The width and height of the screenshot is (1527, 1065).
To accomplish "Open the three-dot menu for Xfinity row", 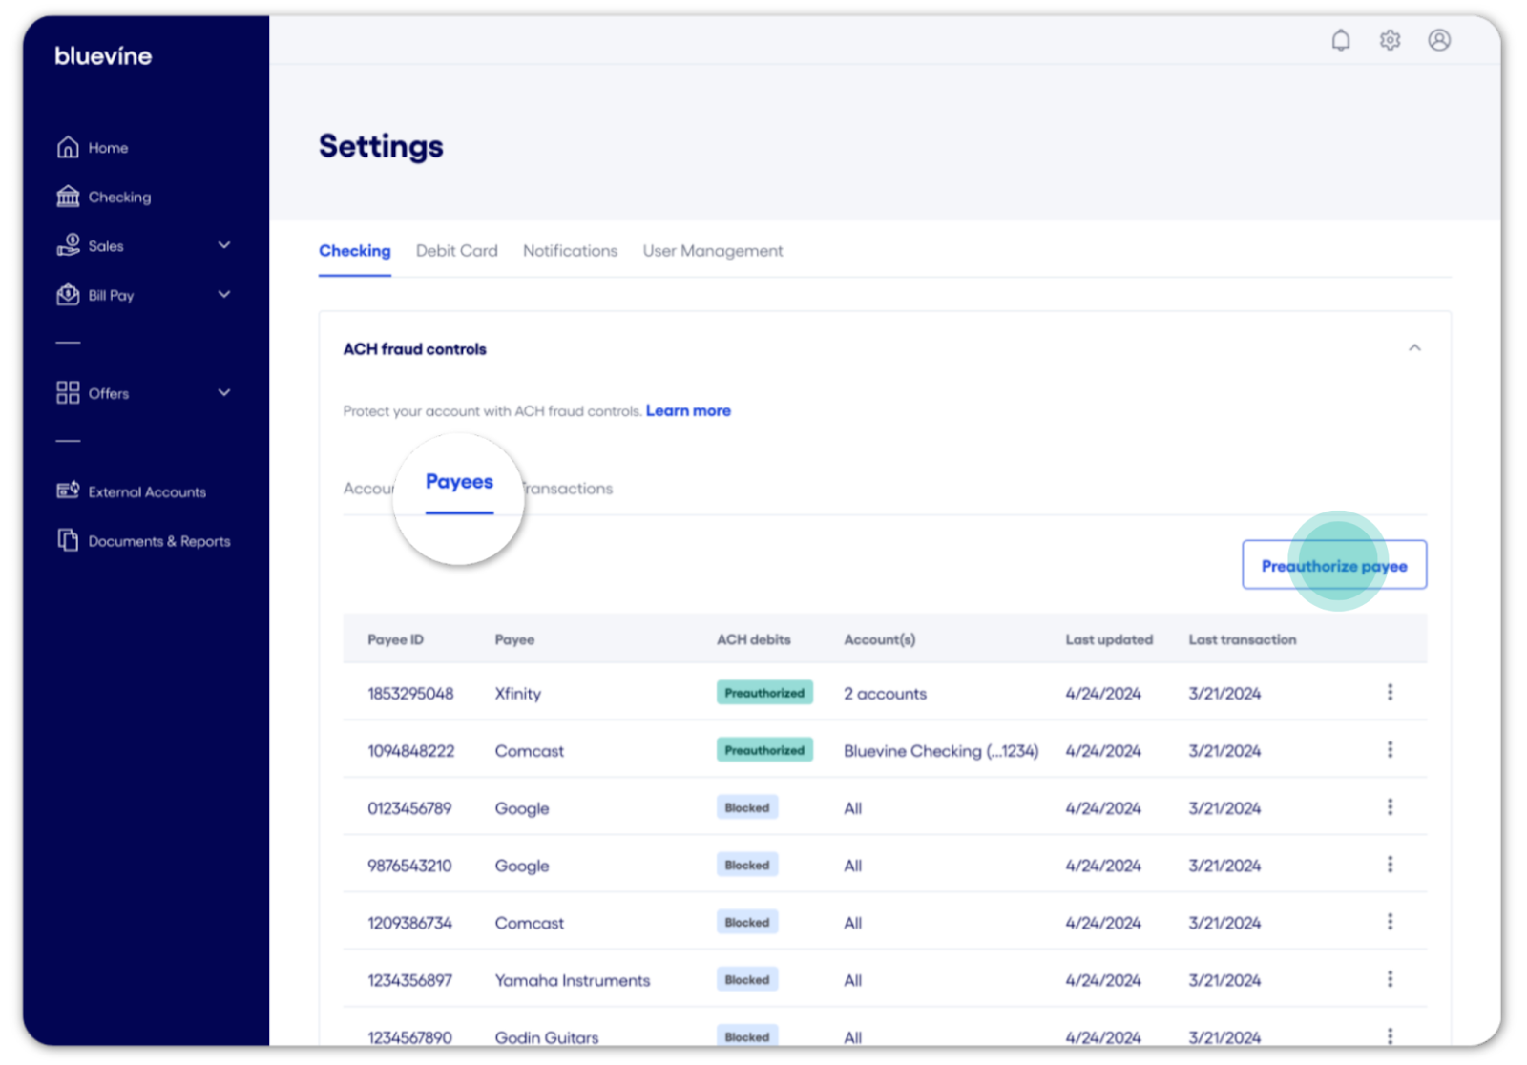I will pyautogui.click(x=1390, y=692).
